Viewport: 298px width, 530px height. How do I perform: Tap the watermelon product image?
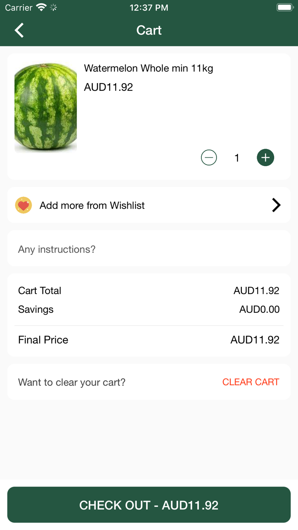(x=46, y=108)
